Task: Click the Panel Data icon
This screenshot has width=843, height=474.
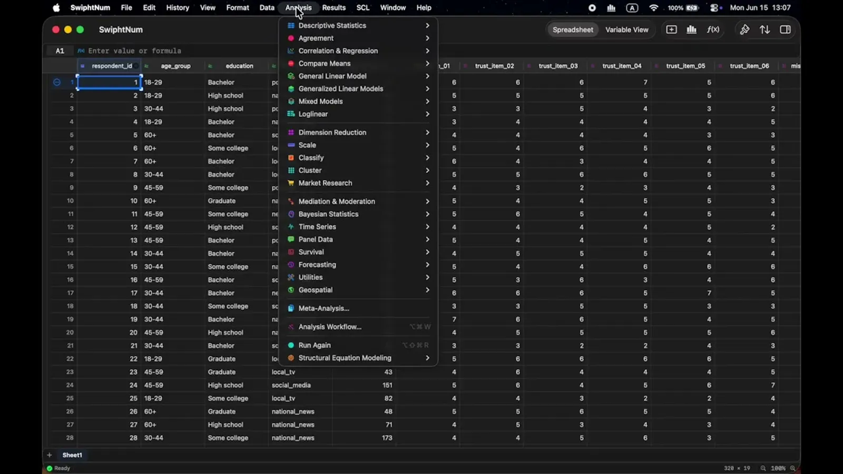Action: tap(291, 239)
